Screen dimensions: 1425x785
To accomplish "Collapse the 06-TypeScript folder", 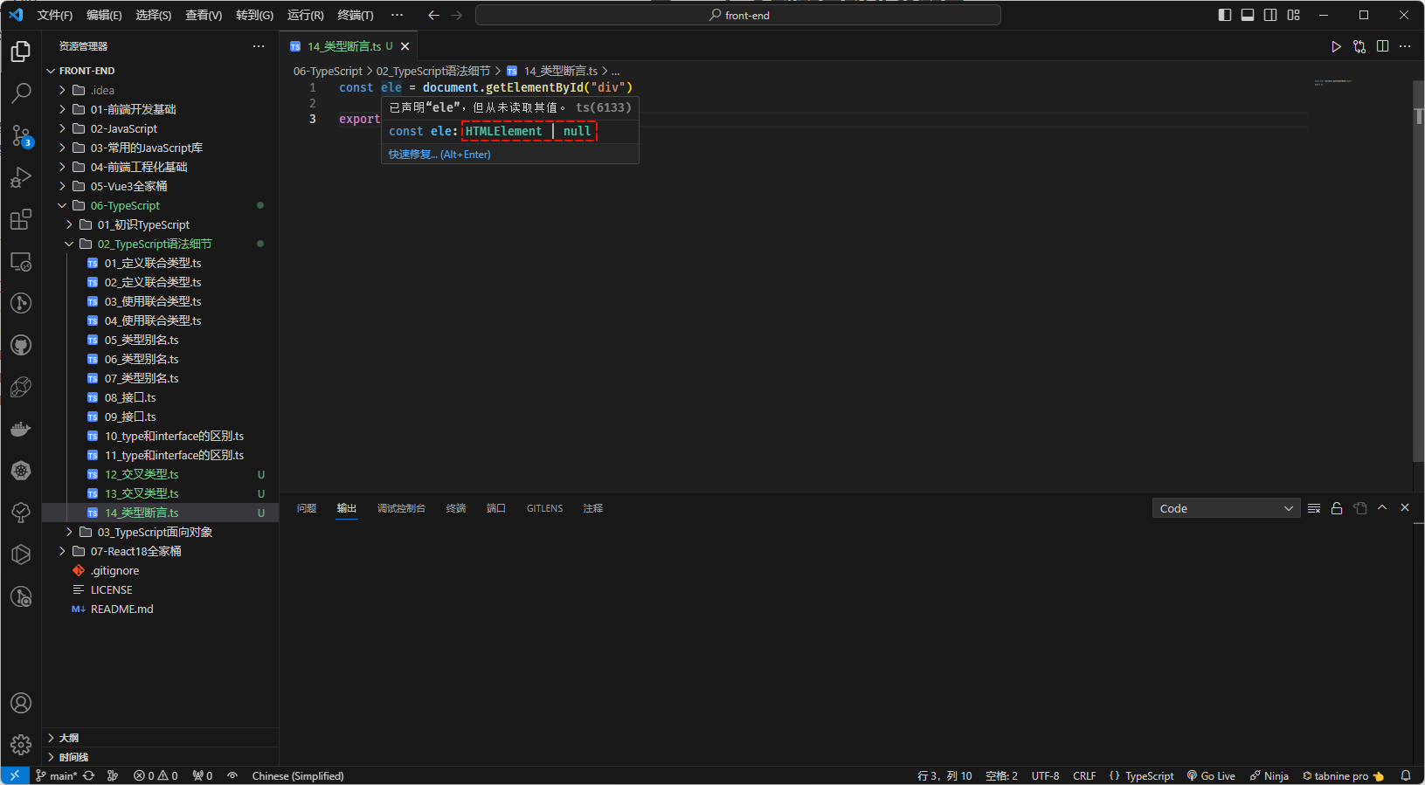I will pyautogui.click(x=125, y=205).
